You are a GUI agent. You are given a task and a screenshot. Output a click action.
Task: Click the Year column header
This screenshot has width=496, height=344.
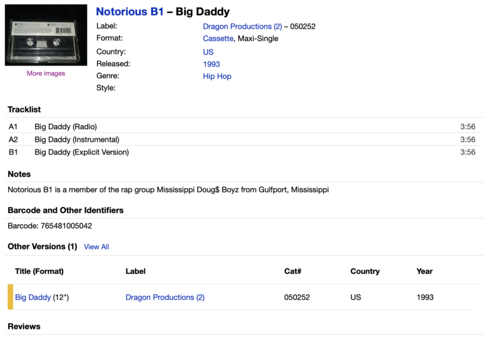point(424,271)
